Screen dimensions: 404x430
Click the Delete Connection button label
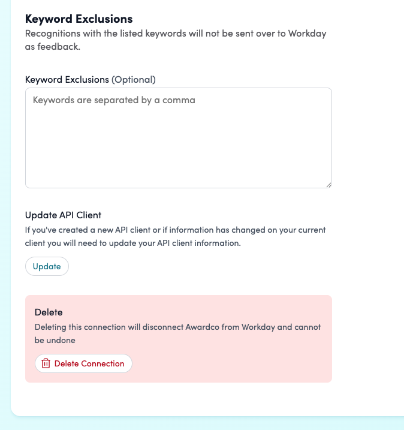click(x=89, y=363)
